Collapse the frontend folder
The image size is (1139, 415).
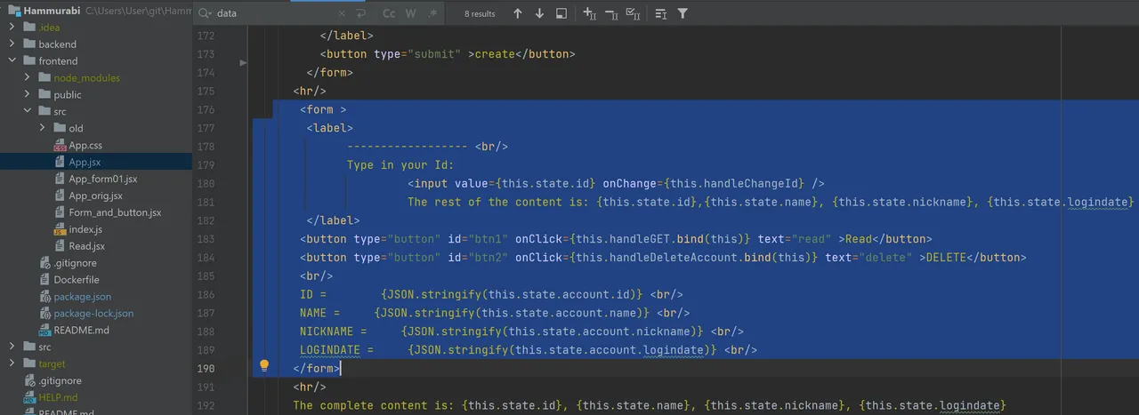tap(12, 60)
